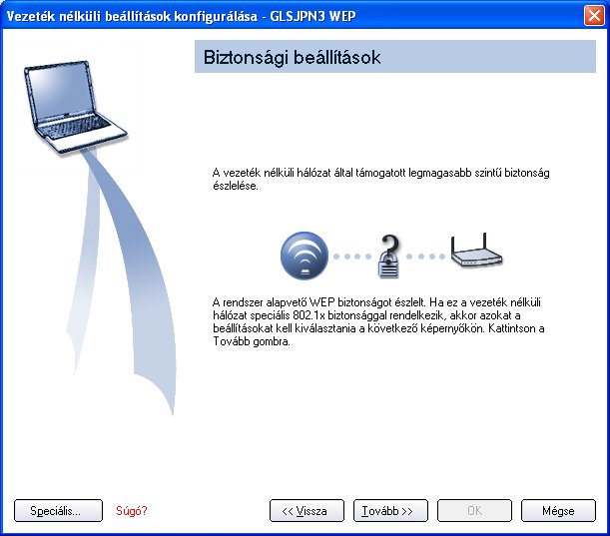Click the blue wireless signal icon

305,256
